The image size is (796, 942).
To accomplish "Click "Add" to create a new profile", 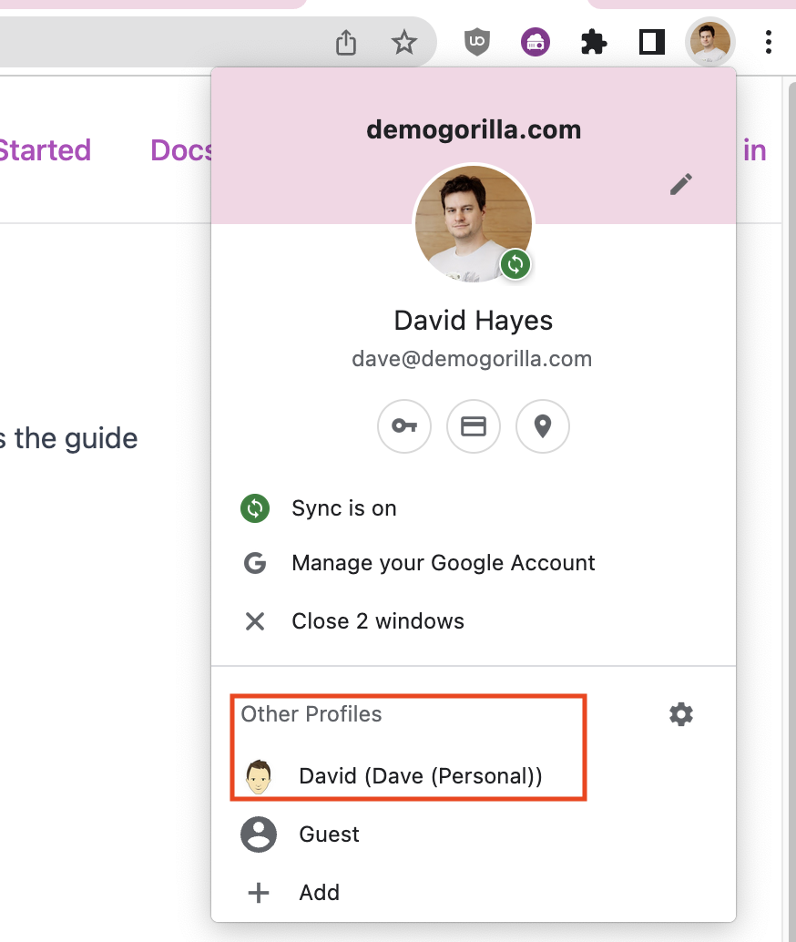I will tap(319, 893).
